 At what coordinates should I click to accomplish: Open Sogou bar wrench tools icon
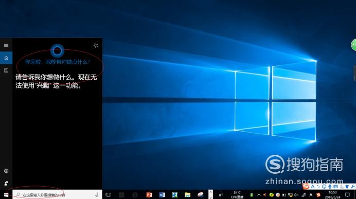(352, 187)
